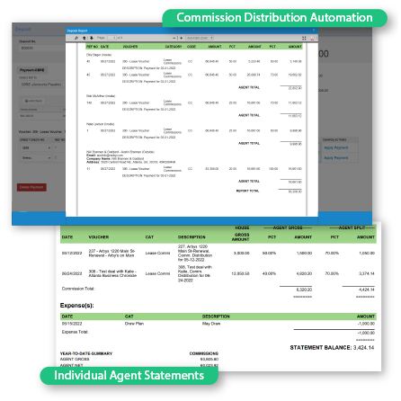The image size is (401, 401).
Task: Click the Expense Total label
Action: (x=75, y=332)
